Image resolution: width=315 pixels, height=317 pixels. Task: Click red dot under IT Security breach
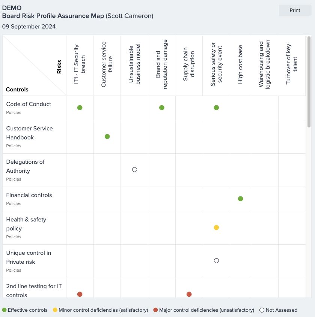point(80,294)
